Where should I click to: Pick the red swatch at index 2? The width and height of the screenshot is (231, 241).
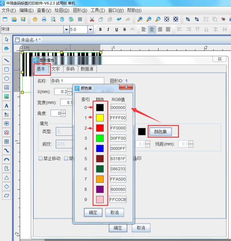point(100,128)
